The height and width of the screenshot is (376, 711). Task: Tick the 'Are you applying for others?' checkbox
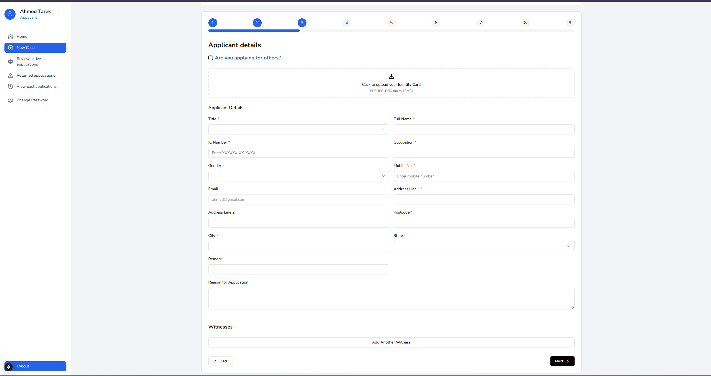click(x=211, y=58)
